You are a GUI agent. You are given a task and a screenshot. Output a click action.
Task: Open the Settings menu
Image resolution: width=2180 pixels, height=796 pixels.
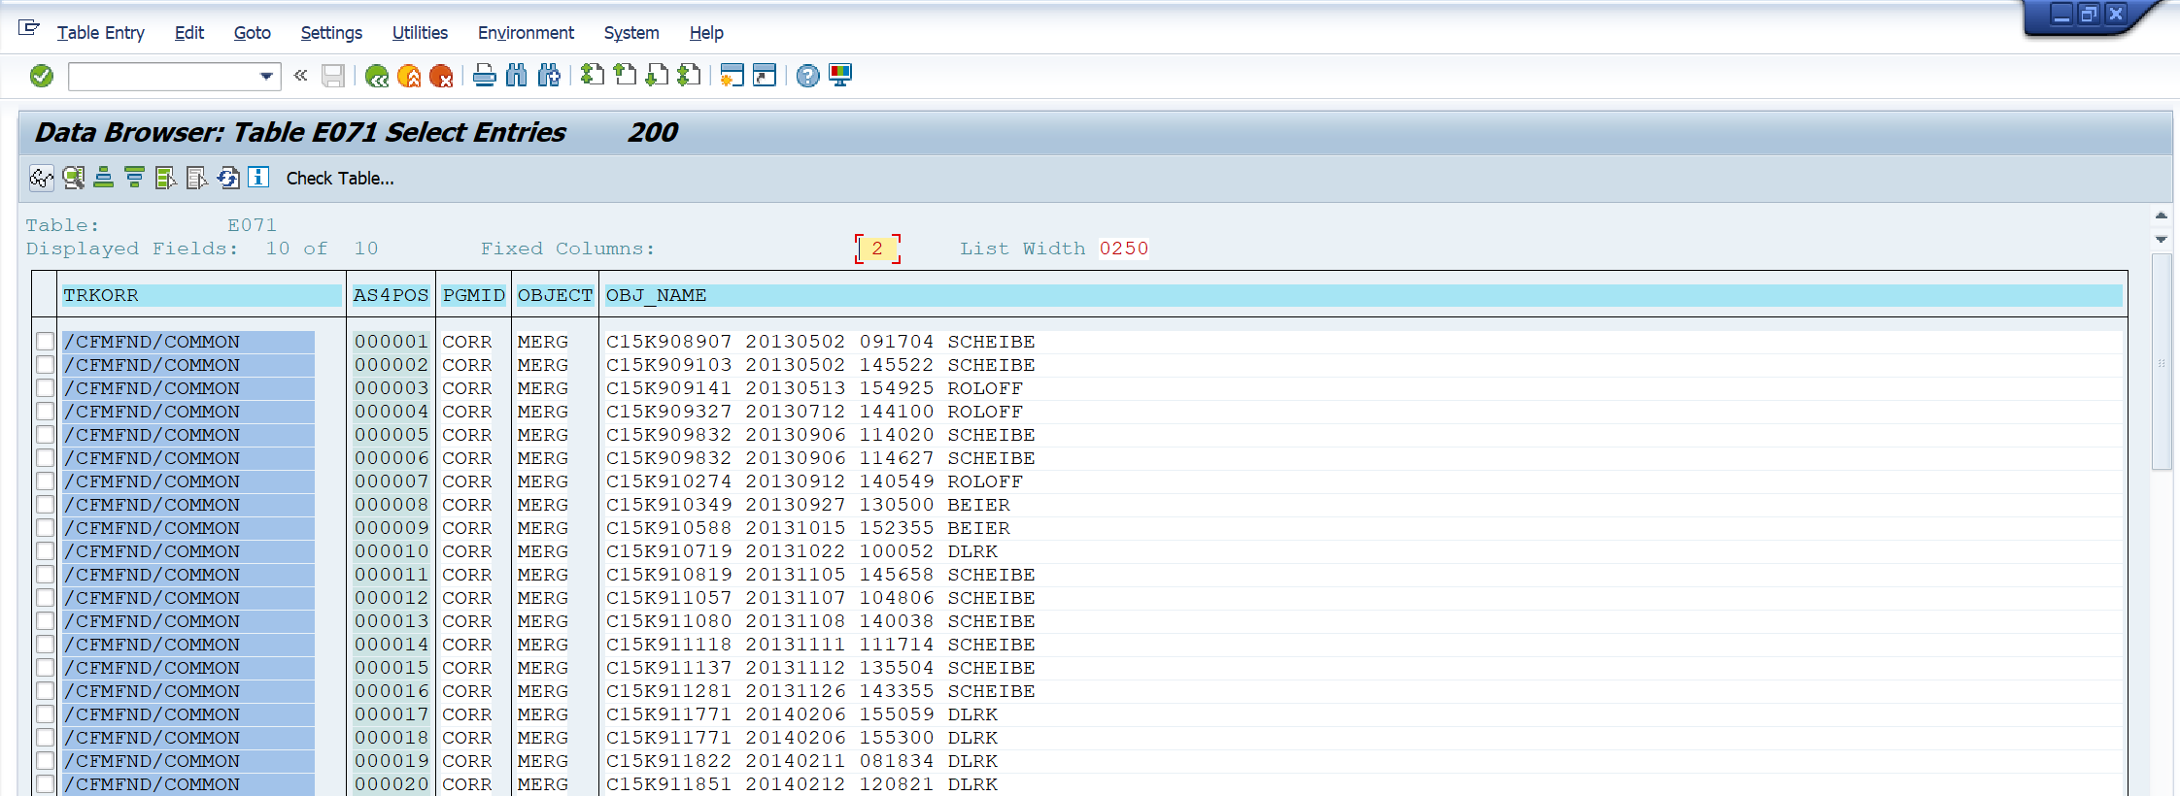[331, 33]
